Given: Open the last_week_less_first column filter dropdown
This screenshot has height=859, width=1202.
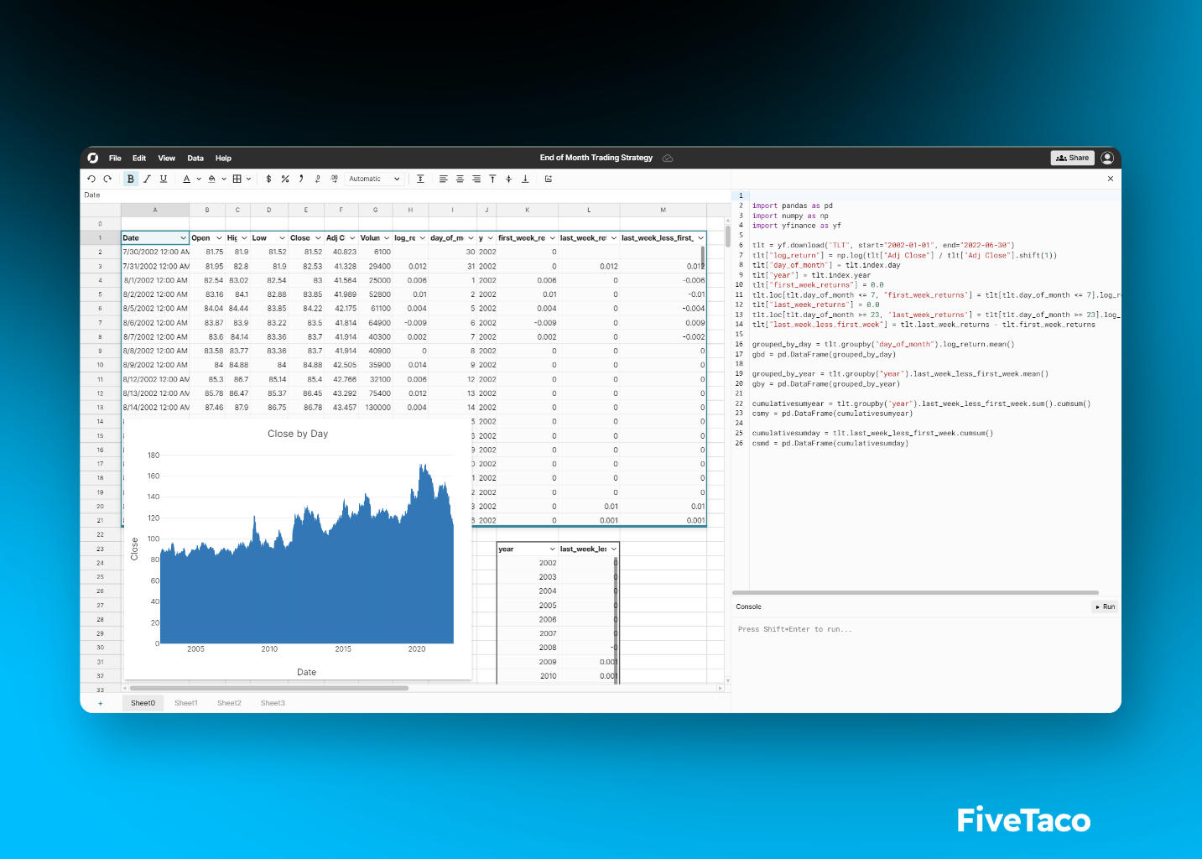Looking at the screenshot, I should 700,238.
